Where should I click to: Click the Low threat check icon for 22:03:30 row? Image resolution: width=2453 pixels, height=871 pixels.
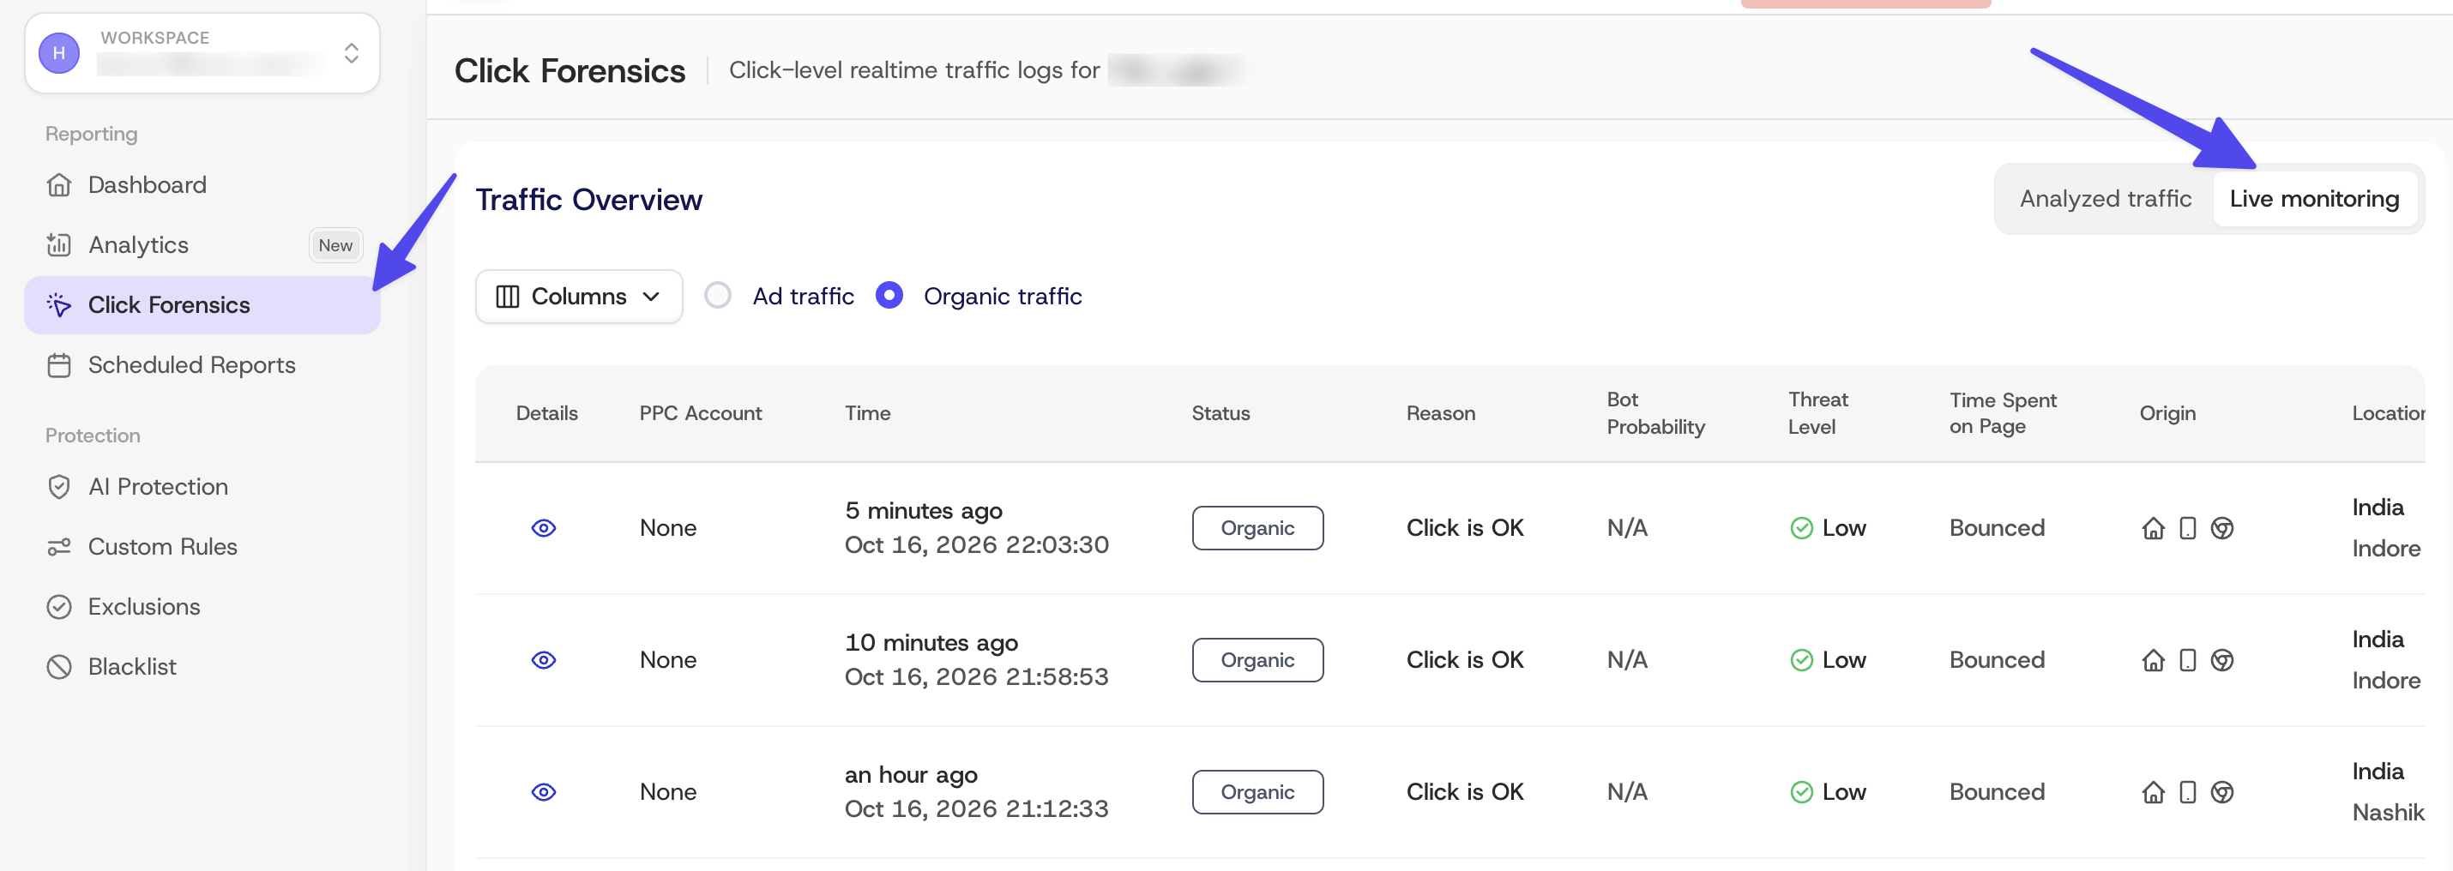click(x=1800, y=527)
